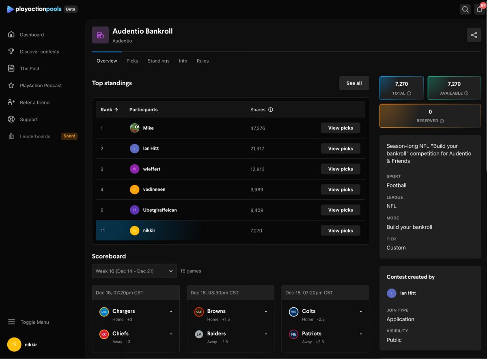This screenshot has width=487, height=359.
Task: Click the Support lifebuoy icon
Action: [11, 119]
